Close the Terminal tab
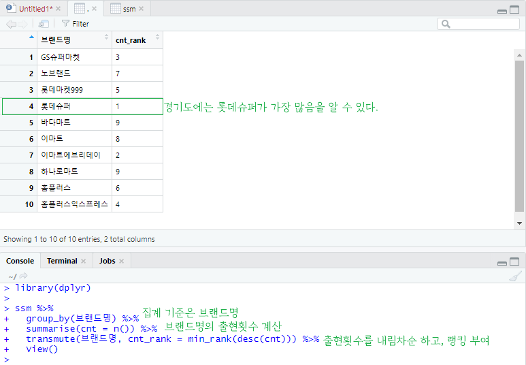 (x=84, y=261)
